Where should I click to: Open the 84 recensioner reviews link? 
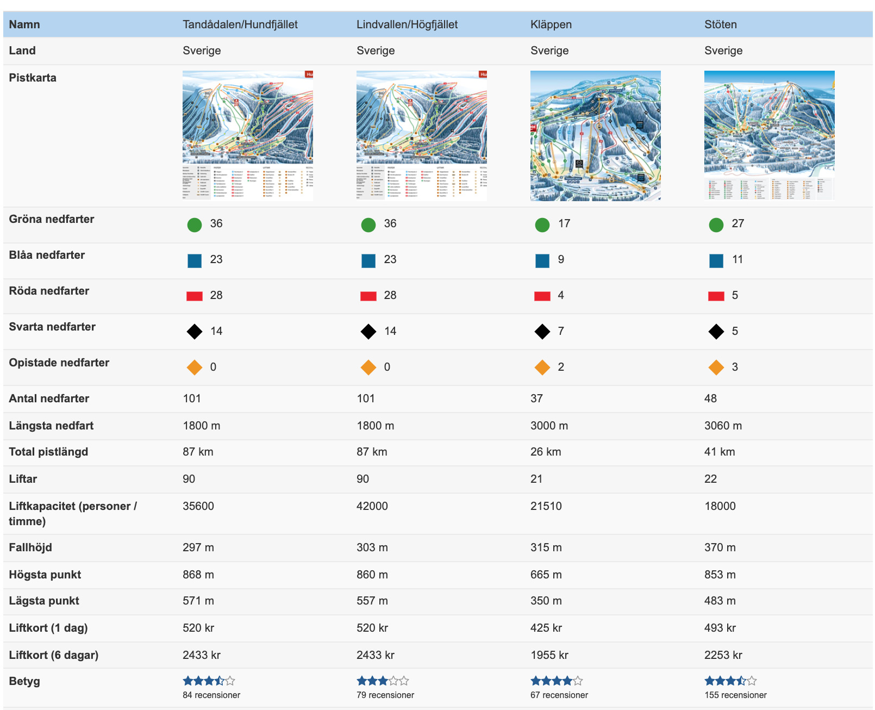(x=211, y=695)
